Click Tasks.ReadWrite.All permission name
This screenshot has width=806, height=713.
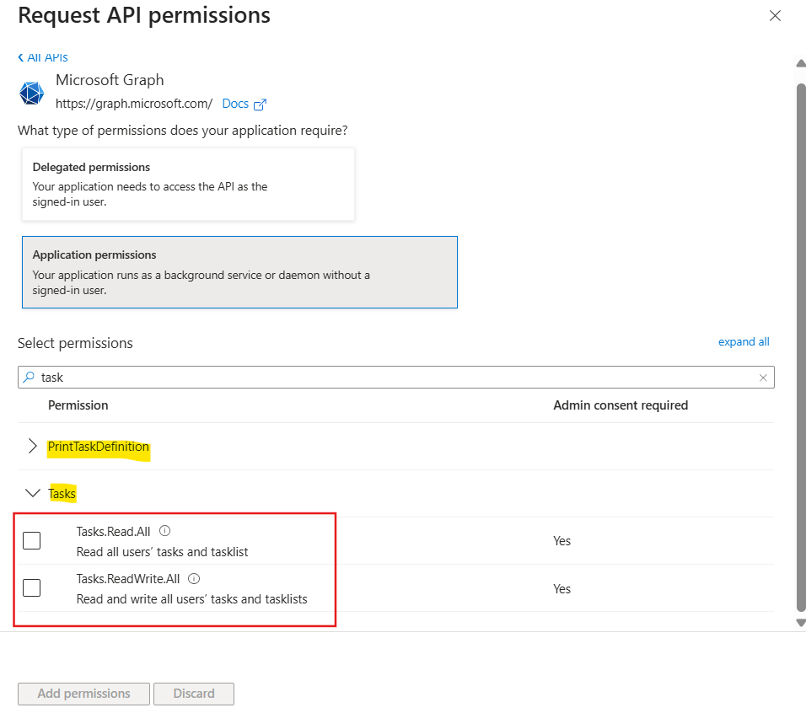click(x=128, y=579)
